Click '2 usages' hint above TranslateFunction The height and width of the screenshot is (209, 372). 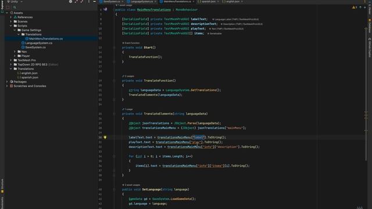click(x=128, y=76)
